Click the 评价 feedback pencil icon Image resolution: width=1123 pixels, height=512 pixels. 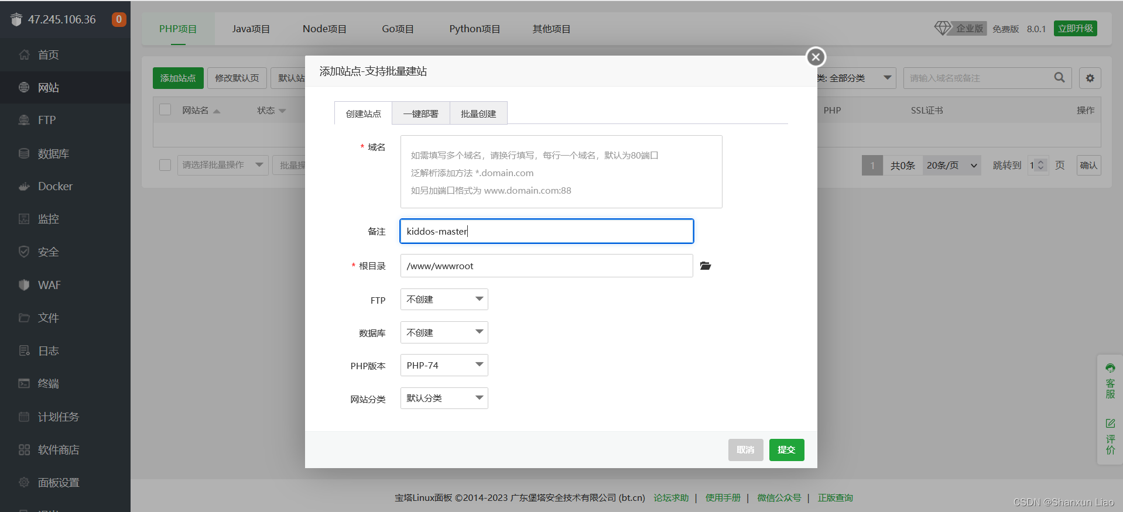[1110, 423]
